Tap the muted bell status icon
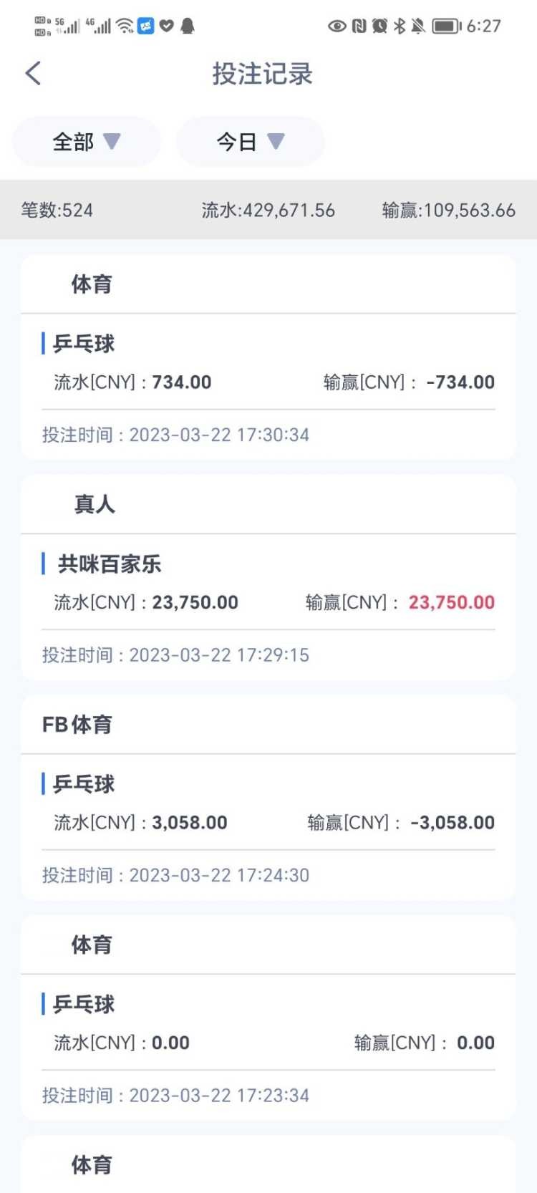The width and height of the screenshot is (537, 1193). tap(418, 26)
